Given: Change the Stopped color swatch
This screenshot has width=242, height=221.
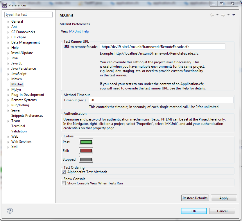Looking at the screenshot, I should click(x=86, y=159).
